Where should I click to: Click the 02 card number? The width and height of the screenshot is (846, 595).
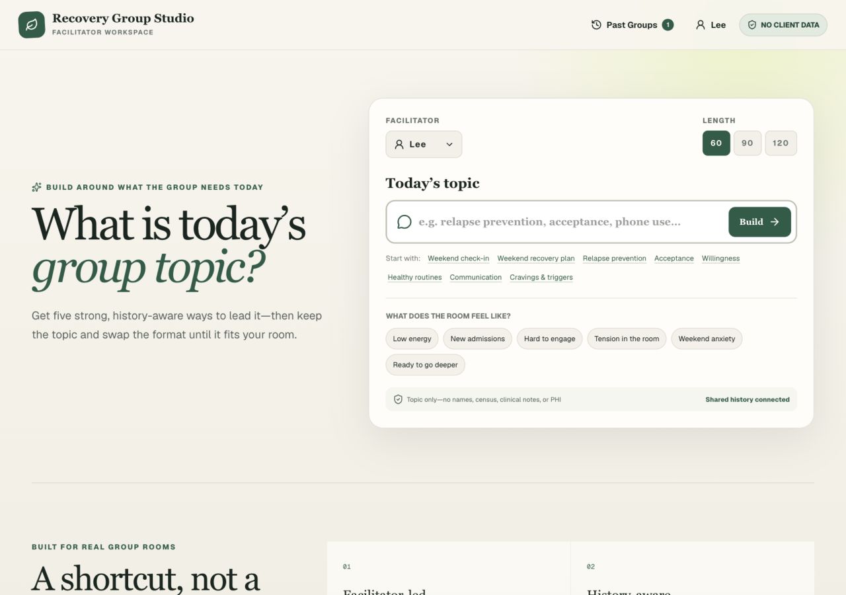tap(591, 567)
